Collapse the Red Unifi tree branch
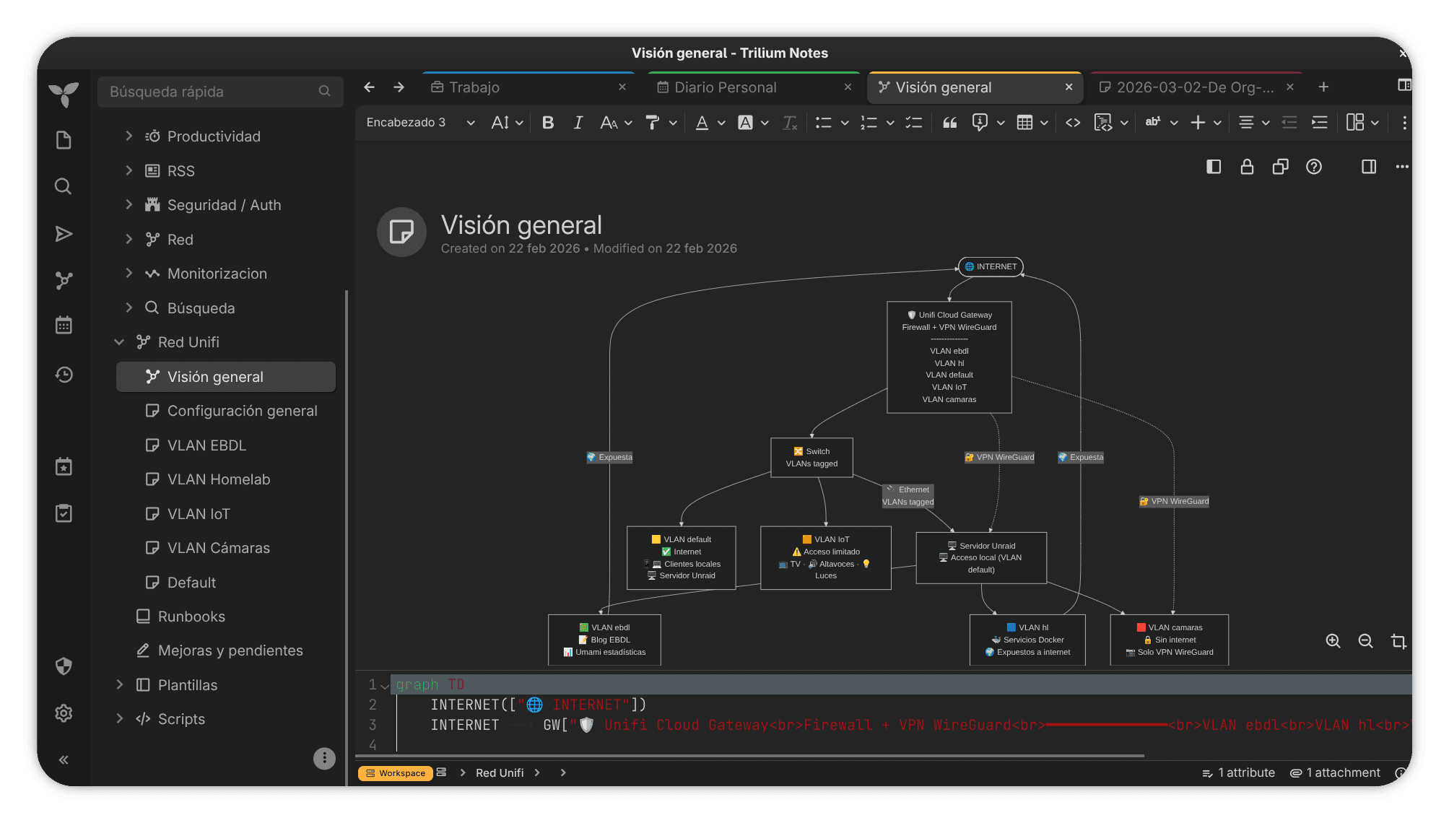The image size is (1449, 823). [x=119, y=342]
